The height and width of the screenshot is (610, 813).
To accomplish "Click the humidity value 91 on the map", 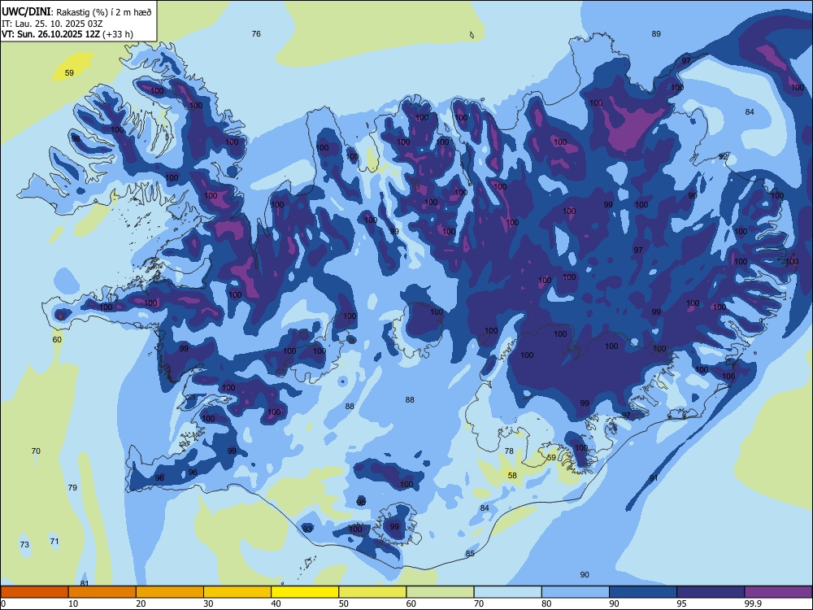I will pyautogui.click(x=654, y=477).
